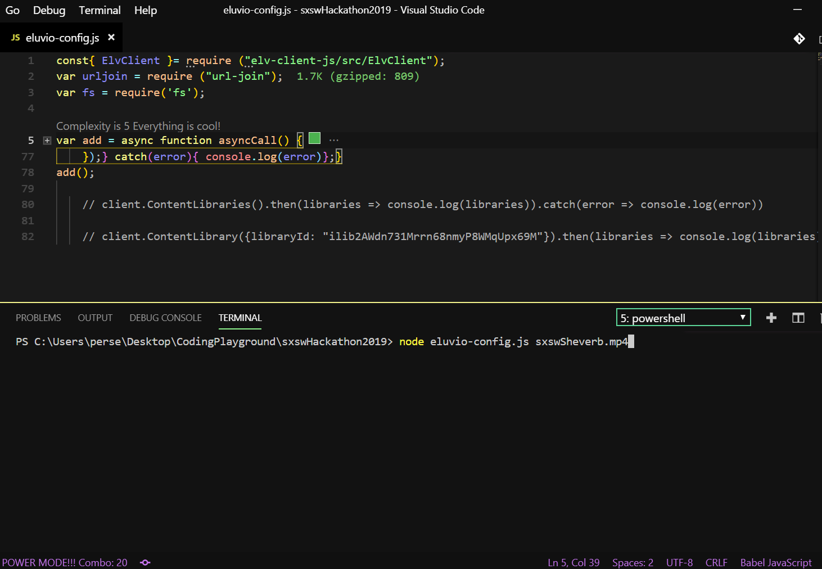822x569 pixels.
Task: Click 'urljoin' variable on line 2
Action: (x=105, y=76)
